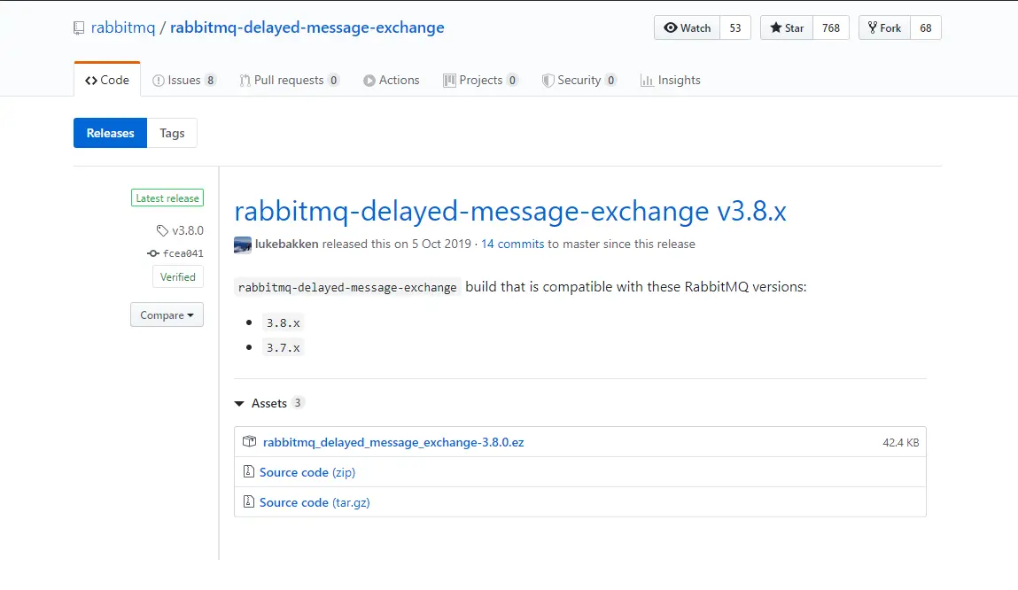Switch to the Tags view
This screenshot has height=590, width=1018.
[x=172, y=133]
